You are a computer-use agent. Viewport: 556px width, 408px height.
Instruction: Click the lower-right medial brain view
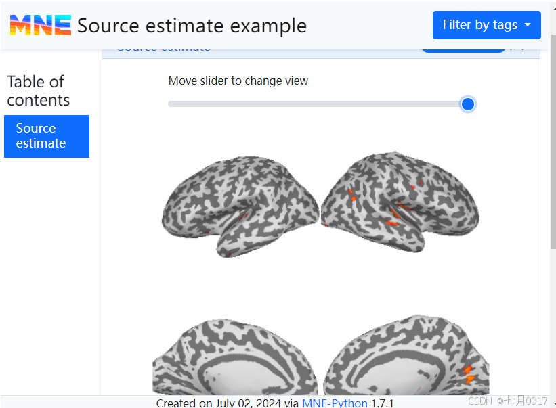coord(406,357)
